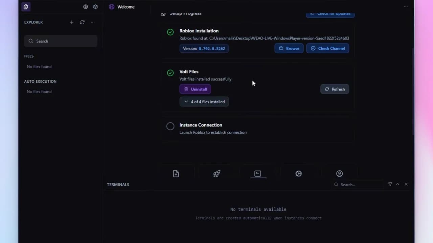The height and width of the screenshot is (243, 433).
Task: Click 'No files found' under AUTO EXECUTION
Action: click(39, 91)
